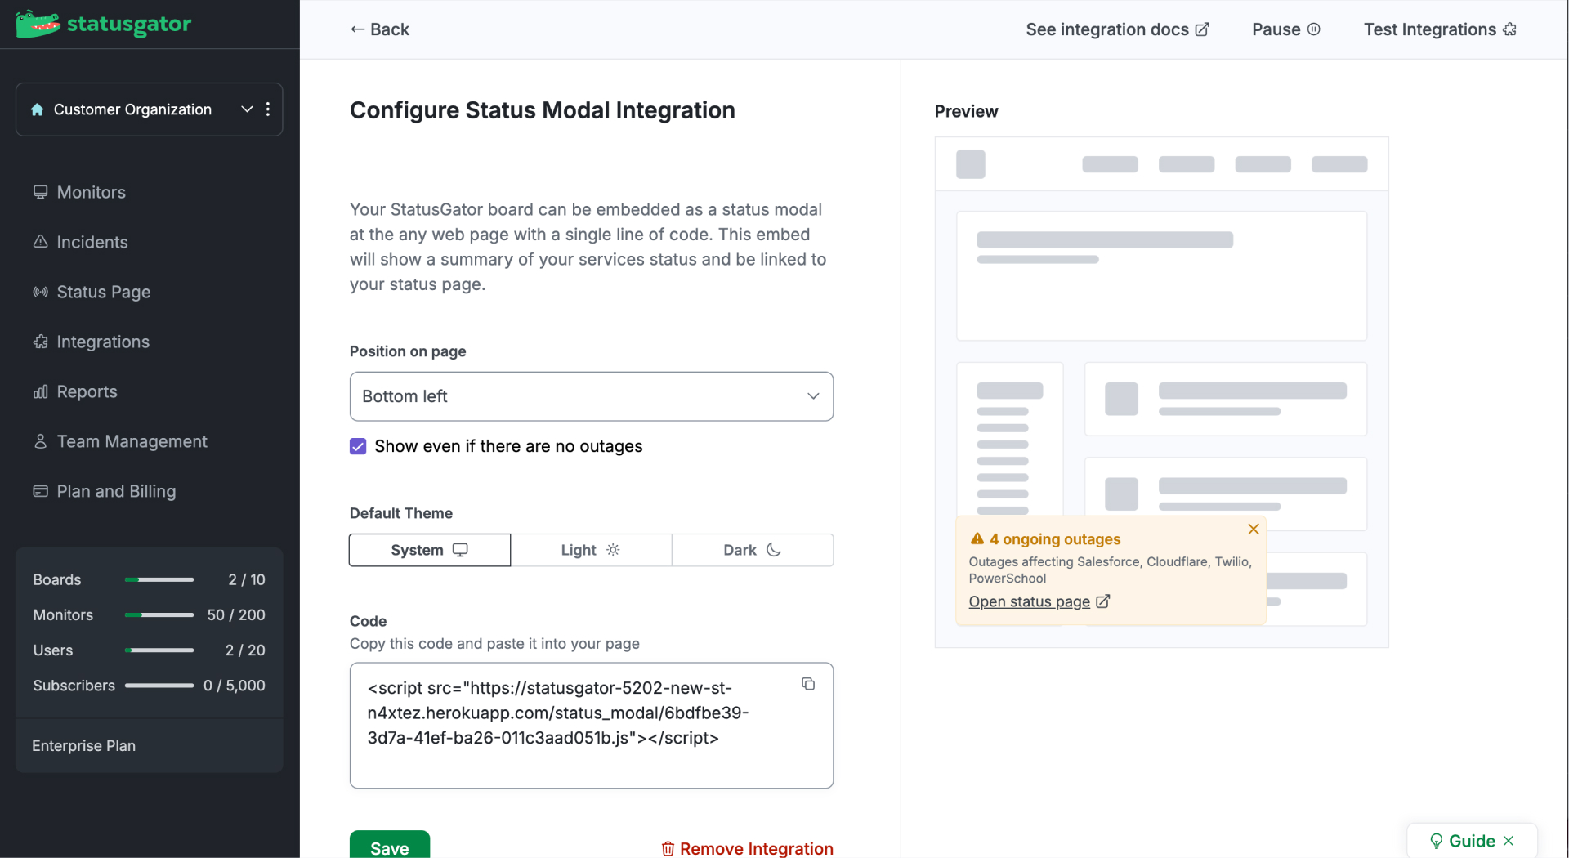Click the Users usage progress bar
The height and width of the screenshot is (858, 1569).
pos(159,650)
